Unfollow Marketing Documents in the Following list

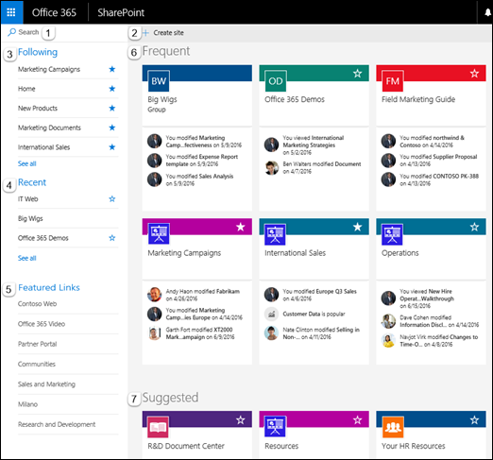pos(112,128)
